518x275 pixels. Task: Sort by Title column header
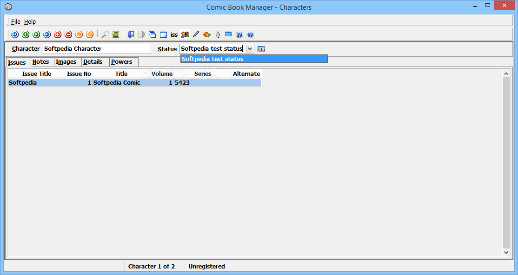(121, 74)
